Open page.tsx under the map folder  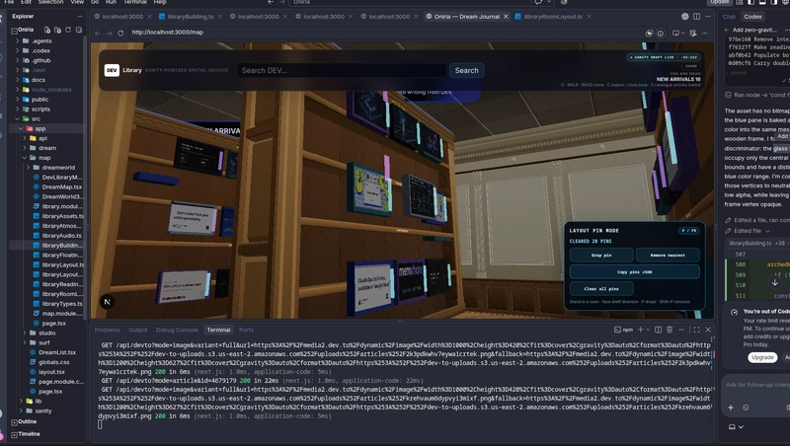click(54, 324)
